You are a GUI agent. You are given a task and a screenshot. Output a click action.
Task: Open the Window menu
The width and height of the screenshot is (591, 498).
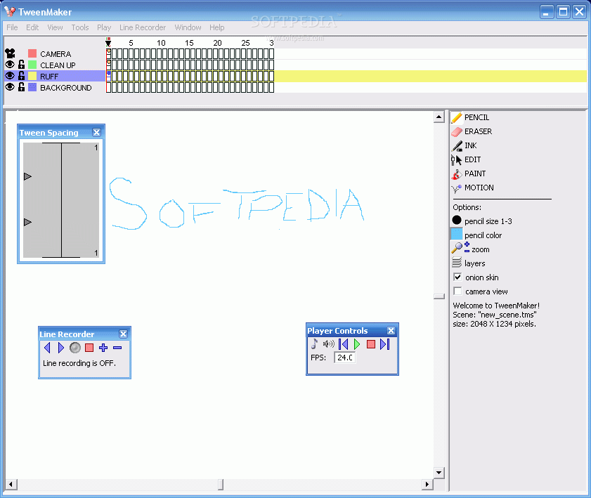188,27
